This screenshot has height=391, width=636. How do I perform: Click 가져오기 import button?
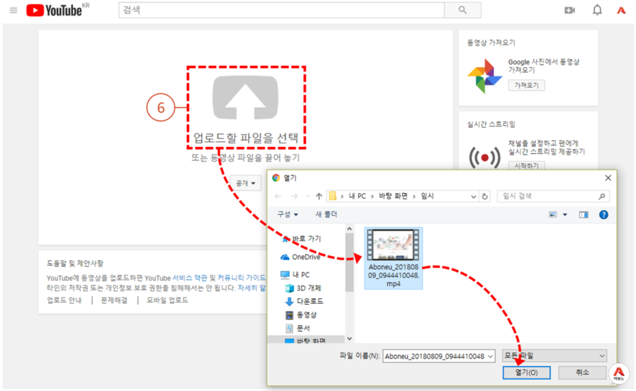coord(527,85)
